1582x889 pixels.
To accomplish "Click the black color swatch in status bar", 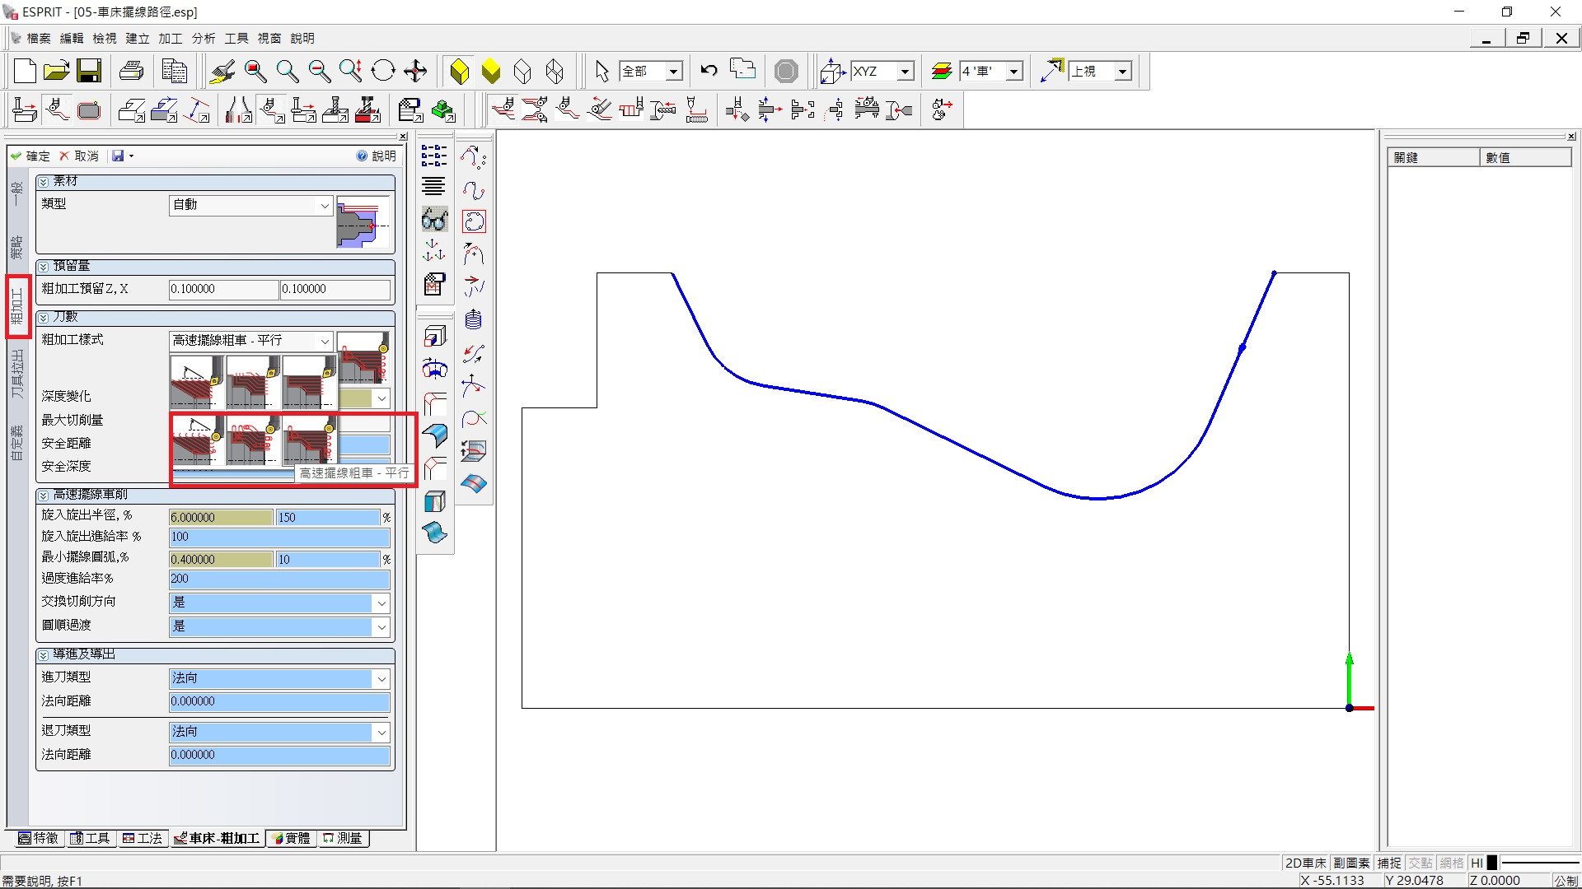I will tap(1491, 863).
